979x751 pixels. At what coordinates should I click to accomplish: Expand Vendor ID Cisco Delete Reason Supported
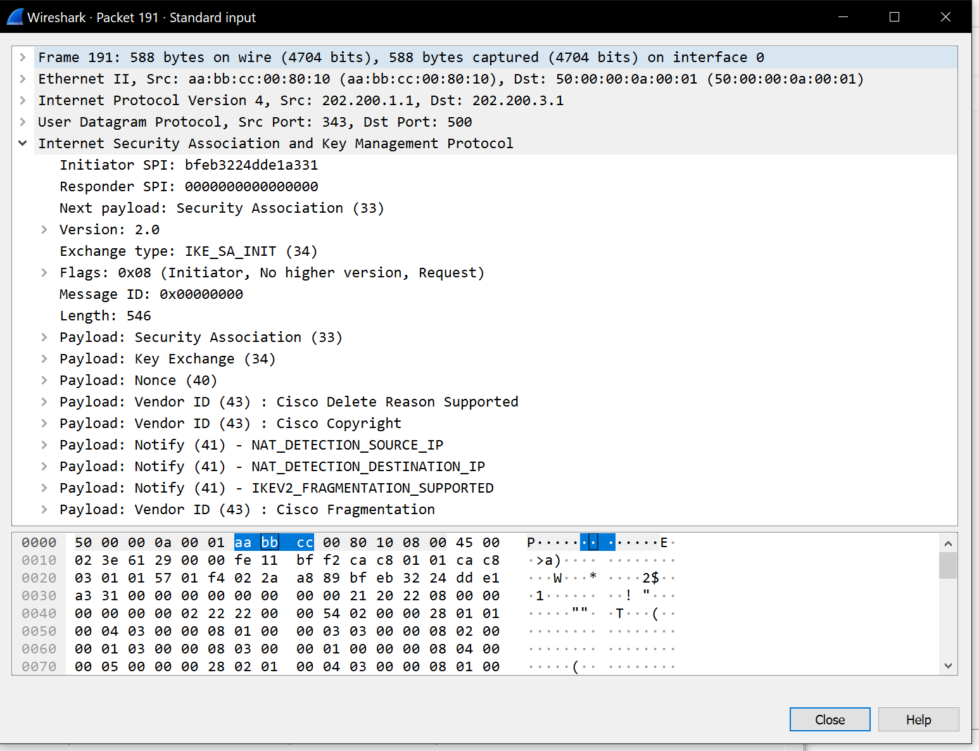pos(44,402)
